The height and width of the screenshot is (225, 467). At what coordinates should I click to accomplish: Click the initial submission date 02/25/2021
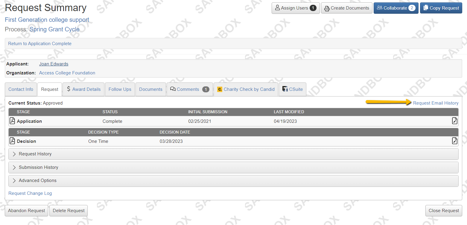click(200, 121)
